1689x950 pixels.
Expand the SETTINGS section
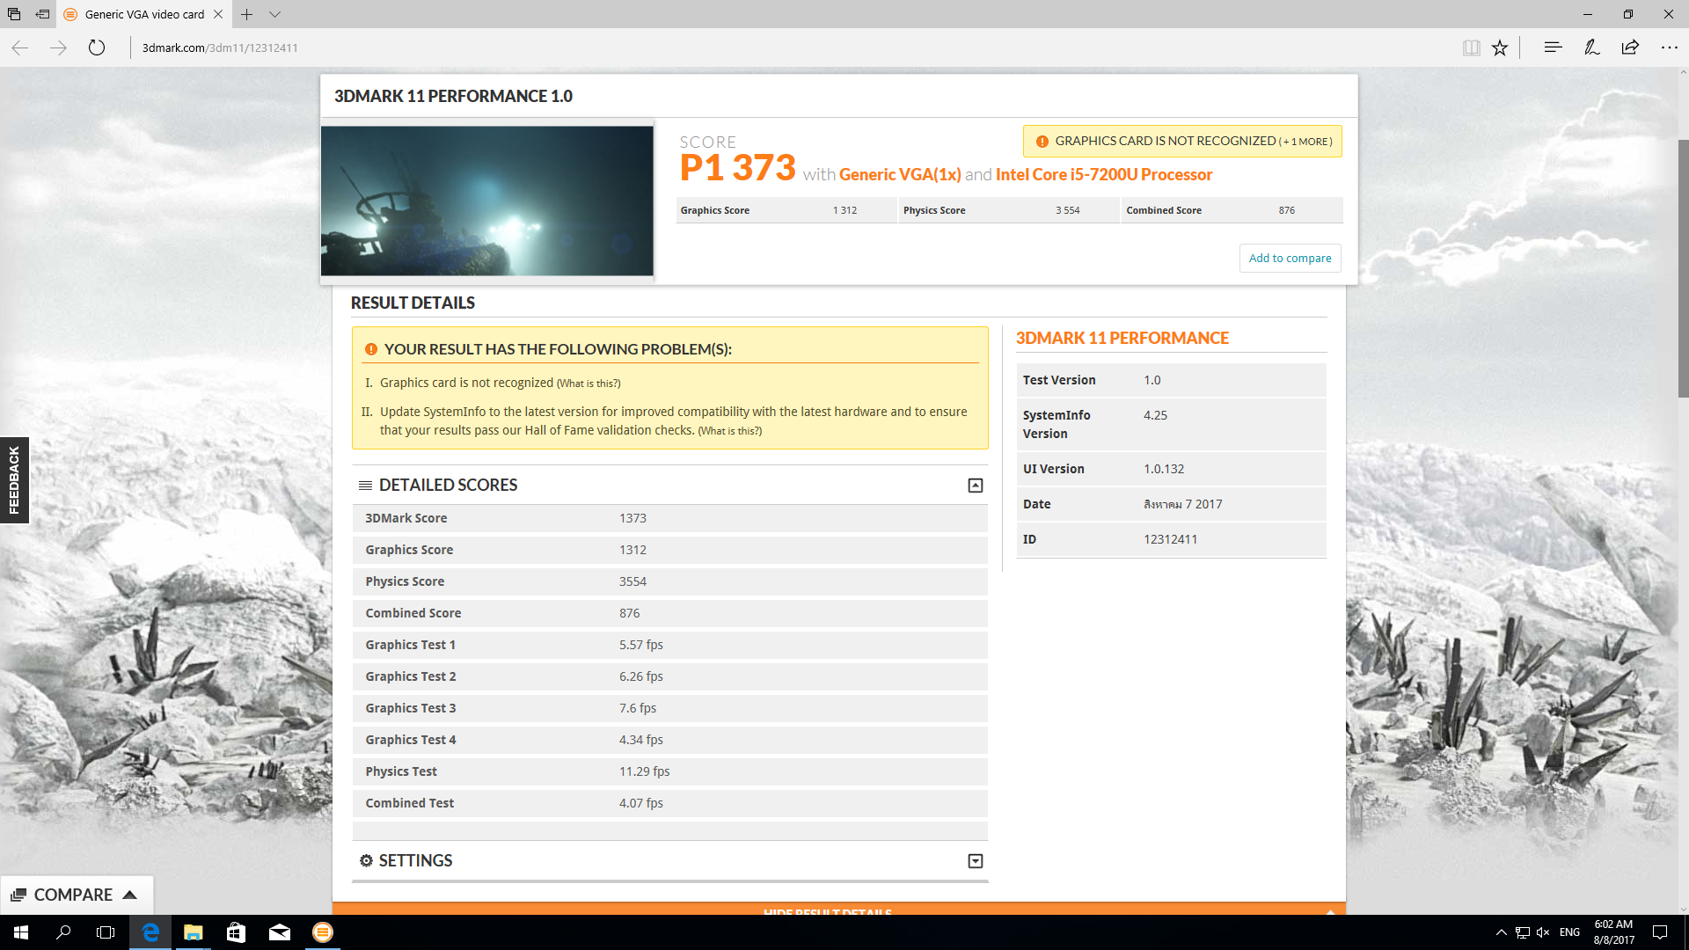pos(974,860)
